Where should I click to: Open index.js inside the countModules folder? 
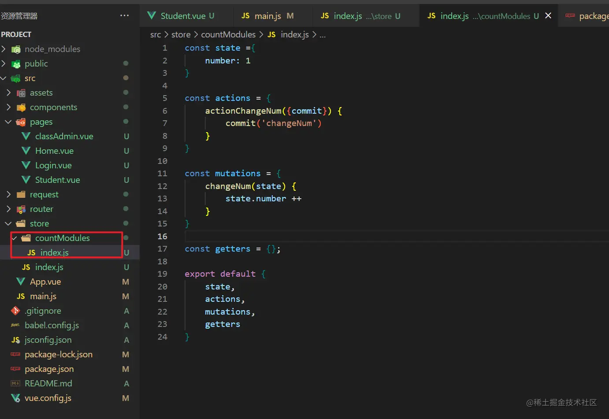(55, 252)
